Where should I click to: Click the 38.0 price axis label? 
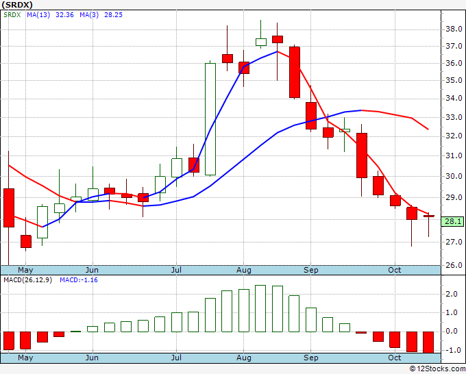tap(454, 29)
